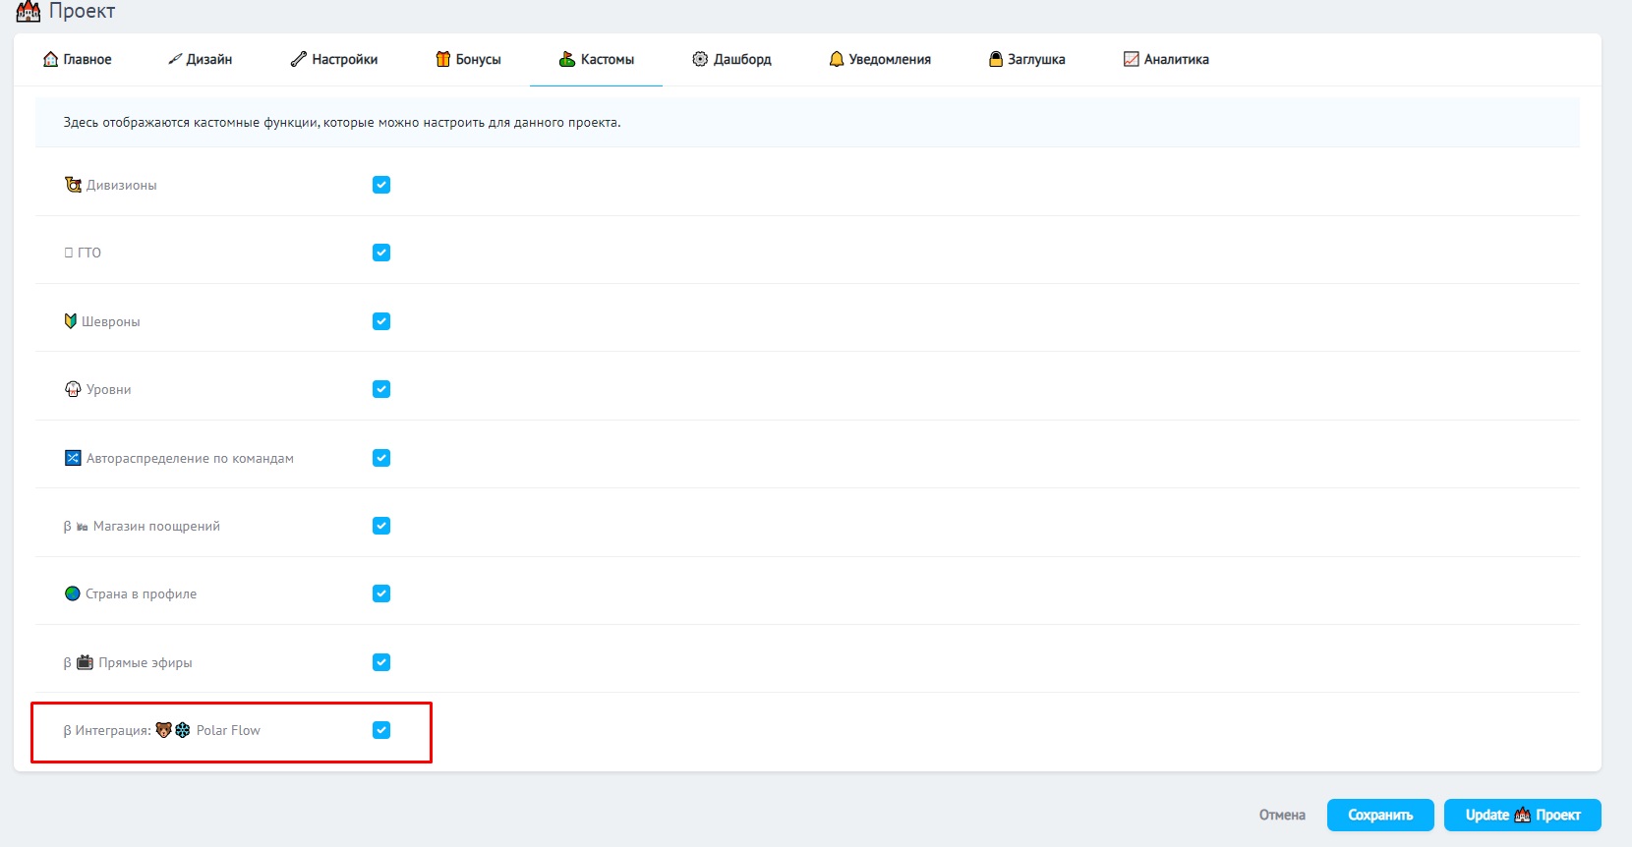Click the Шевроны chevron badge icon
The image size is (1632, 847).
coord(71,321)
